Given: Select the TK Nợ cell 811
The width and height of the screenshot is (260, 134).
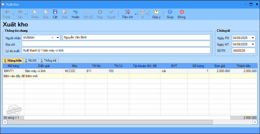Looking at the screenshot, I should tap(96, 71).
